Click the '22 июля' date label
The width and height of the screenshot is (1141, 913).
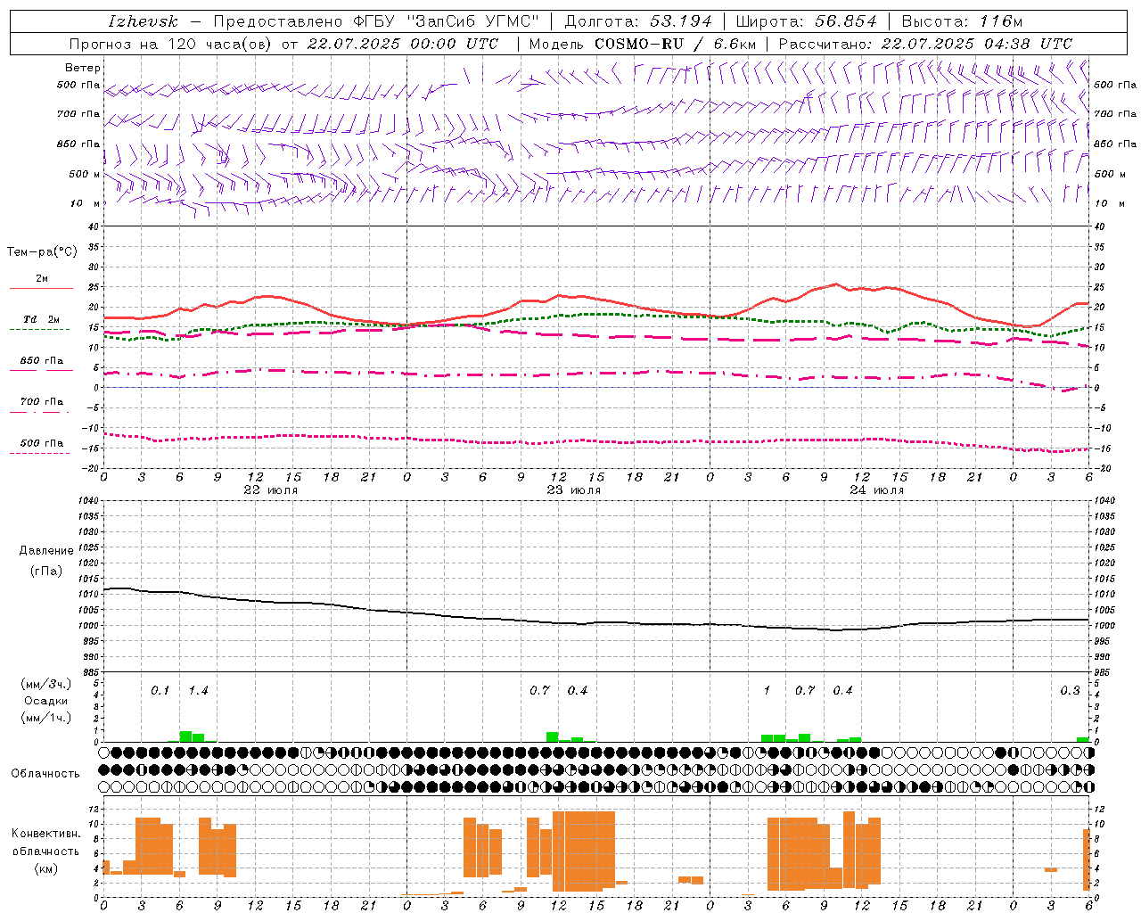click(271, 490)
